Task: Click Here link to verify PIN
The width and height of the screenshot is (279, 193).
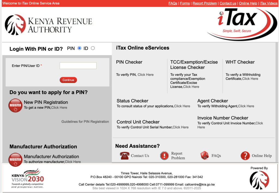Action: [x=145, y=75]
